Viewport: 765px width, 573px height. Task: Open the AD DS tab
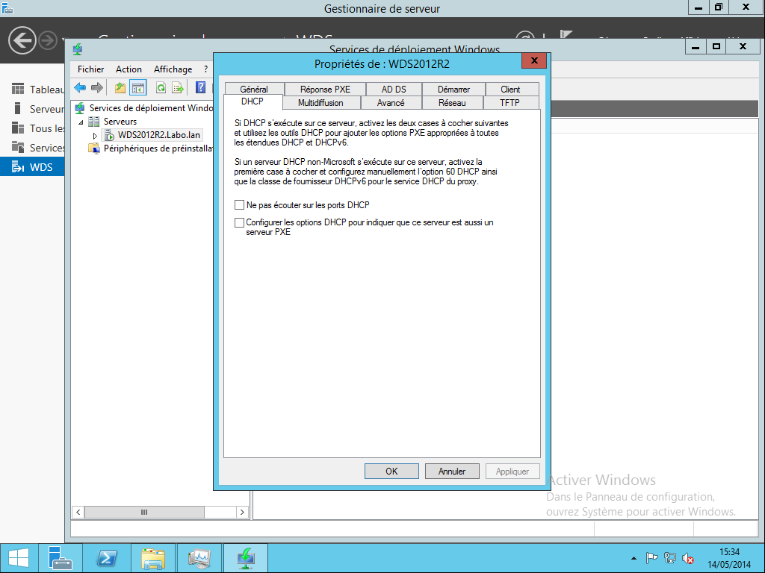(394, 90)
